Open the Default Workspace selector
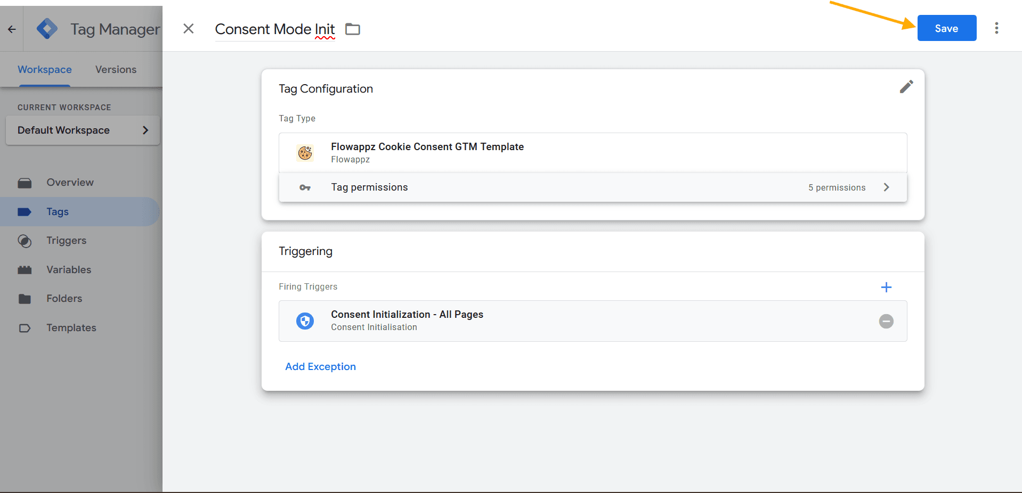Screen dimensions: 1022x493 (83, 130)
